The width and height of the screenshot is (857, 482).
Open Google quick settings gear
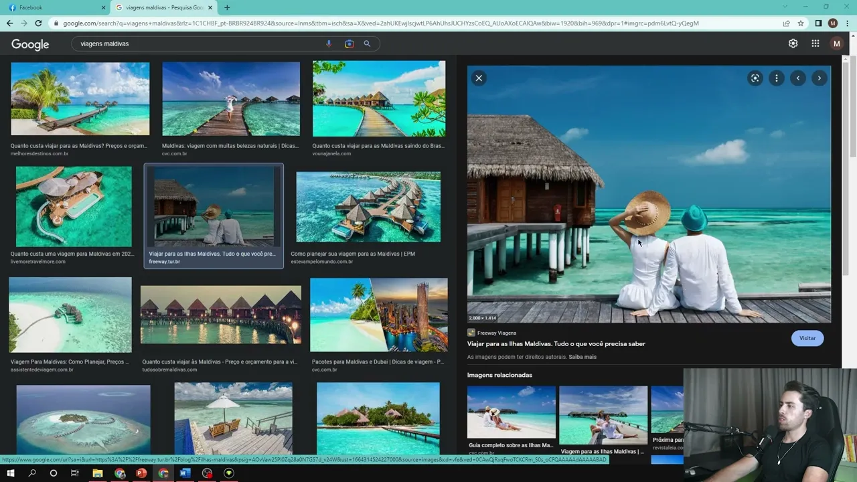(x=793, y=44)
